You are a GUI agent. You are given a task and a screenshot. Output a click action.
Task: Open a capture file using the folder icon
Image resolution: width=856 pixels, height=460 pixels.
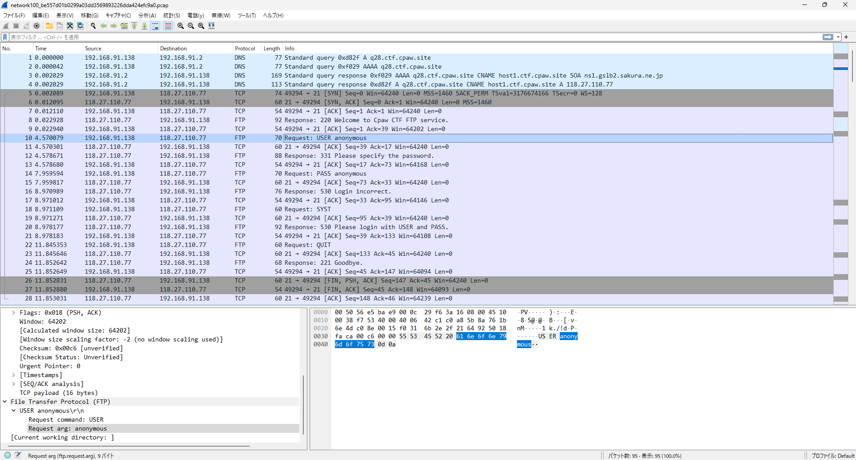(49, 26)
